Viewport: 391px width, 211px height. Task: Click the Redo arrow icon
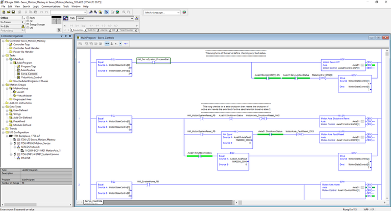tap(47, 12)
